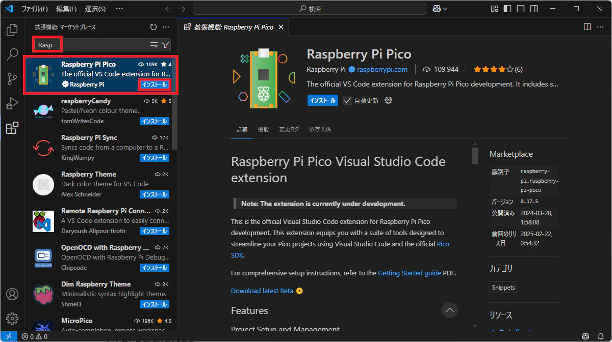Open extension settings gear beside auto update
612x342 pixels.
click(388, 100)
